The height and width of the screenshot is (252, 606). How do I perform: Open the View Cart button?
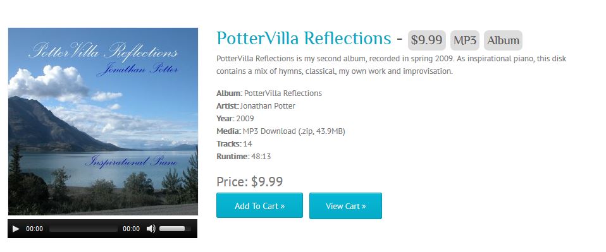(x=345, y=206)
